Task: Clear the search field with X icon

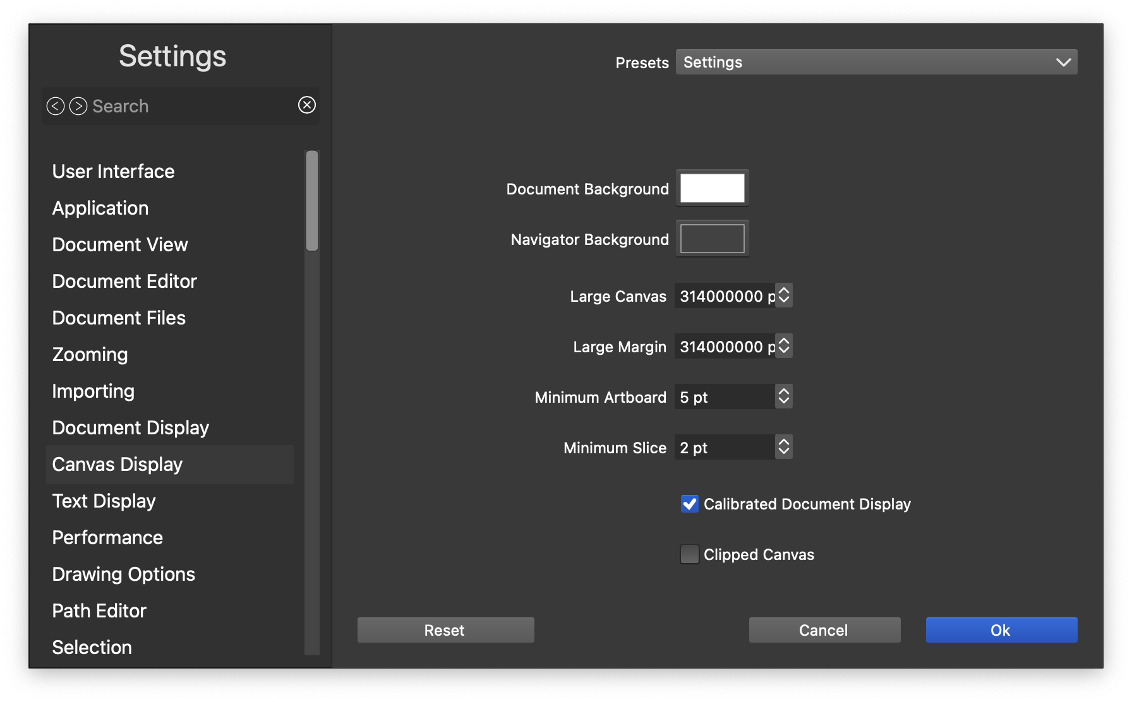Action: pyautogui.click(x=307, y=105)
